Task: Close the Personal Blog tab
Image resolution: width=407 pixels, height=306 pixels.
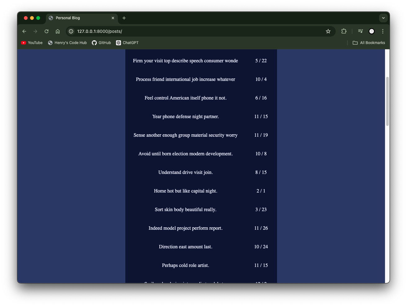Action: pos(113,18)
